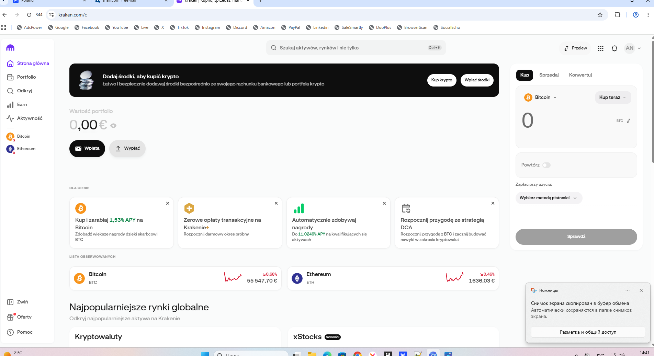Expand the Bitcoin asset selector

point(540,97)
